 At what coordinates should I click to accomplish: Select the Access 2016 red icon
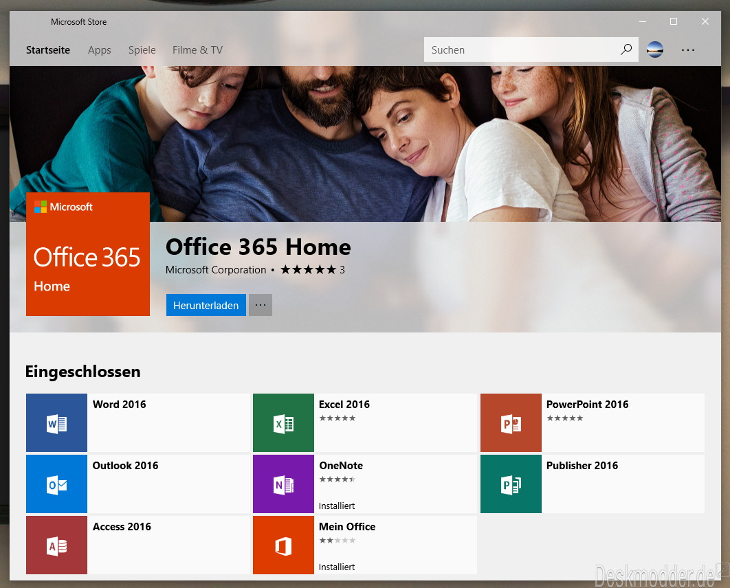(56, 545)
